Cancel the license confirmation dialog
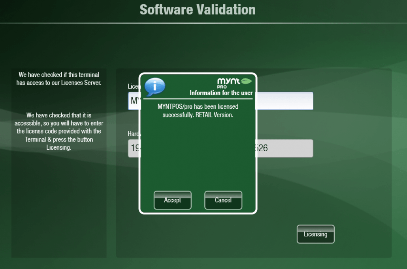Image resolution: width=407 pixels, height=269 pixels. pyautogui.click(x=223, y=200)
